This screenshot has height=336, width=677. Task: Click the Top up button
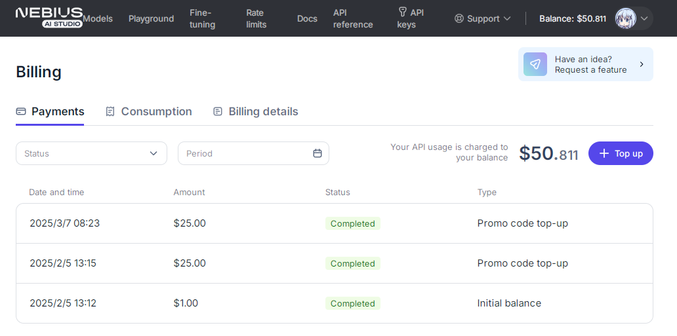tap(621, 153)
